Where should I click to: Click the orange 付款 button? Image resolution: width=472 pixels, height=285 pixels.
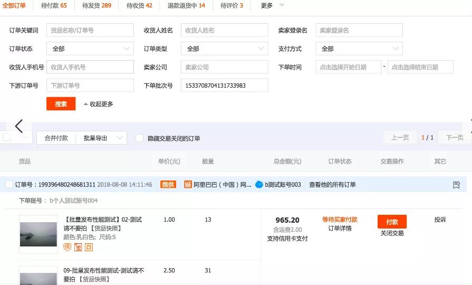coord(392,222)
